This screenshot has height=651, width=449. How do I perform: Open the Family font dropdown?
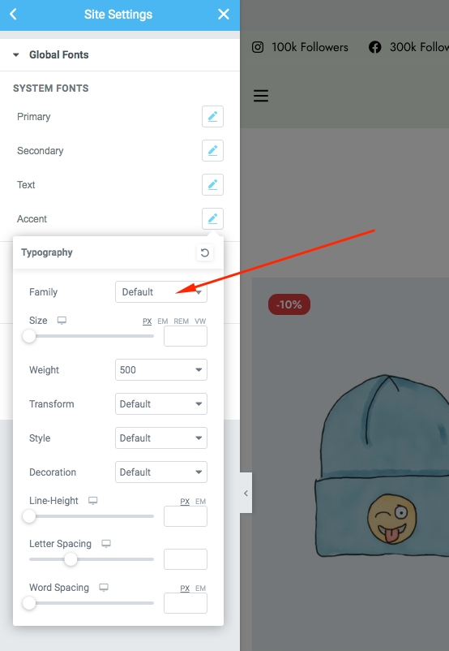[x=160, y=292]
